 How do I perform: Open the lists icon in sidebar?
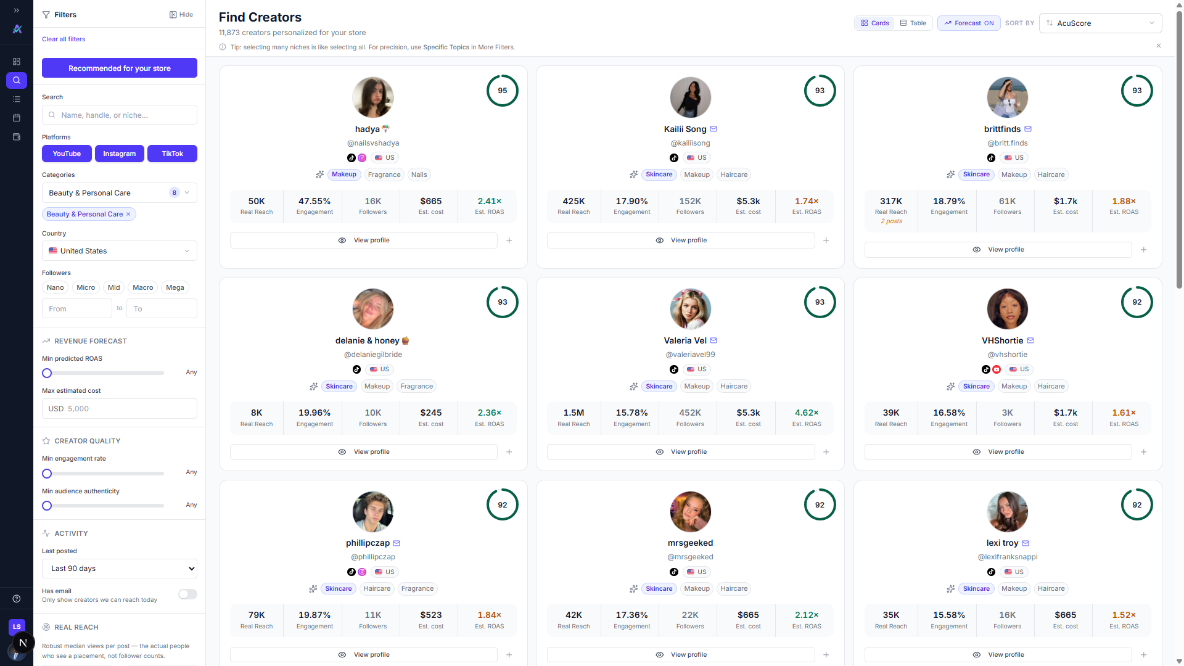click(x=17, y=99)
